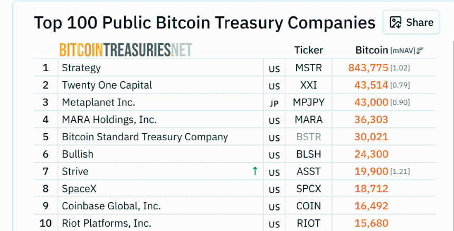Screen dimensions: 454x231
Task: Click the US country code for SpaceX
Action: coord(274,190)
